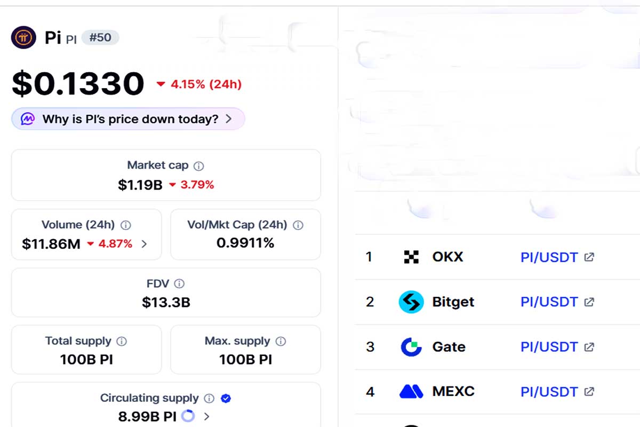The width and height of the screenshot is (640, 427).
Task: Click the Volume (24h) info icon
Action: tap(126, 225)
